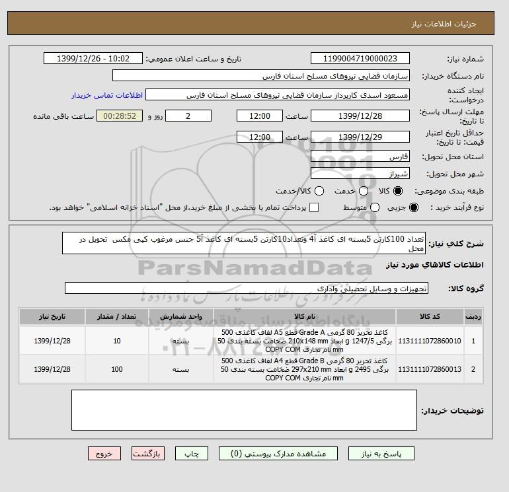Click the کد کالا column header
The image size is (509, 492).
(x=430, y=316)
